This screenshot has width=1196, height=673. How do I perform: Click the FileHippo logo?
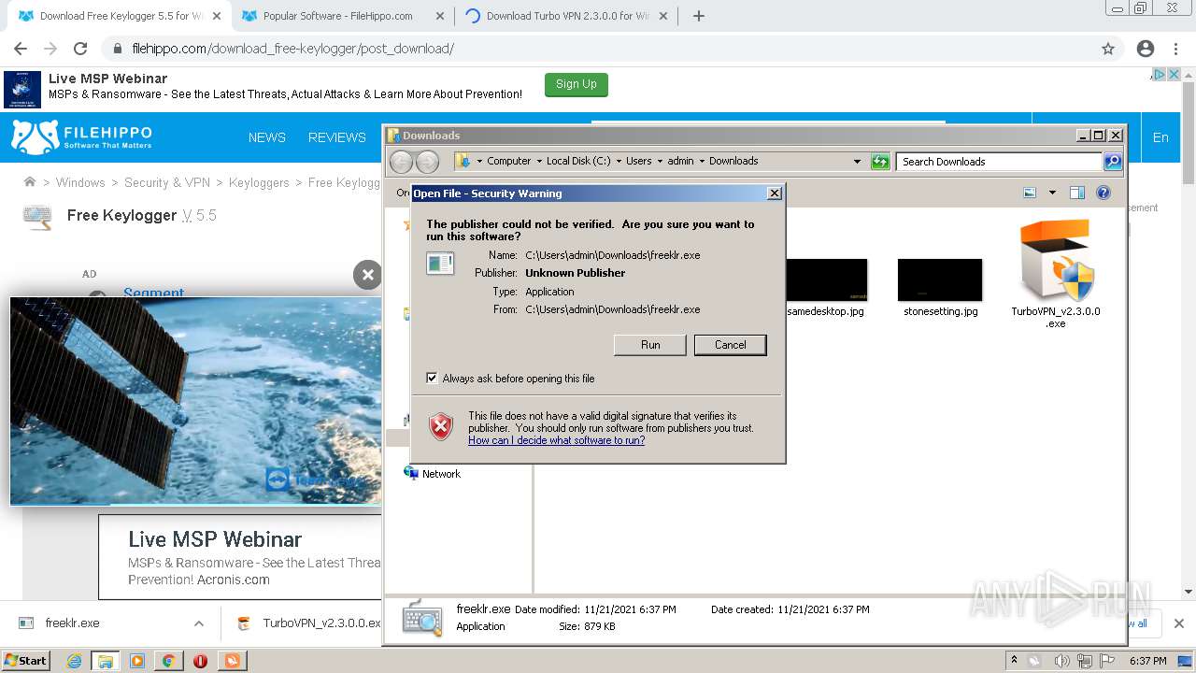click(81, 137)
